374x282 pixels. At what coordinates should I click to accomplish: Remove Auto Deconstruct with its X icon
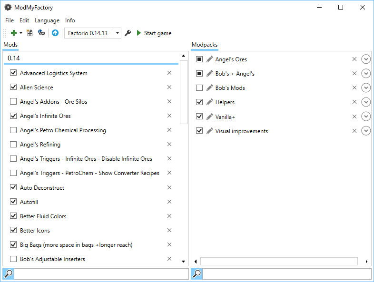point(169,187)
